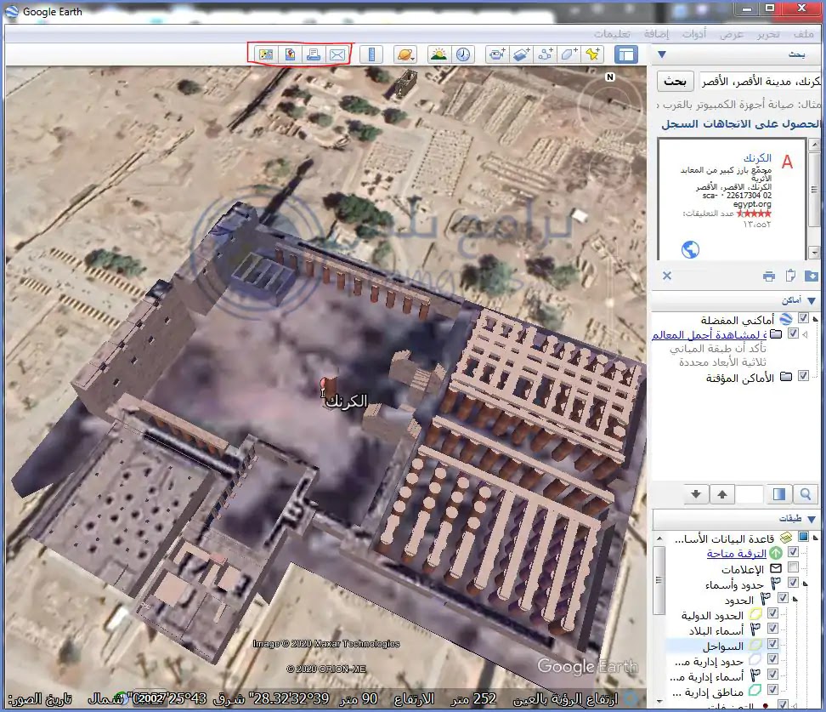Clear search results with X icon
Screen dimensions: 826x712
[x=667, y=276]
